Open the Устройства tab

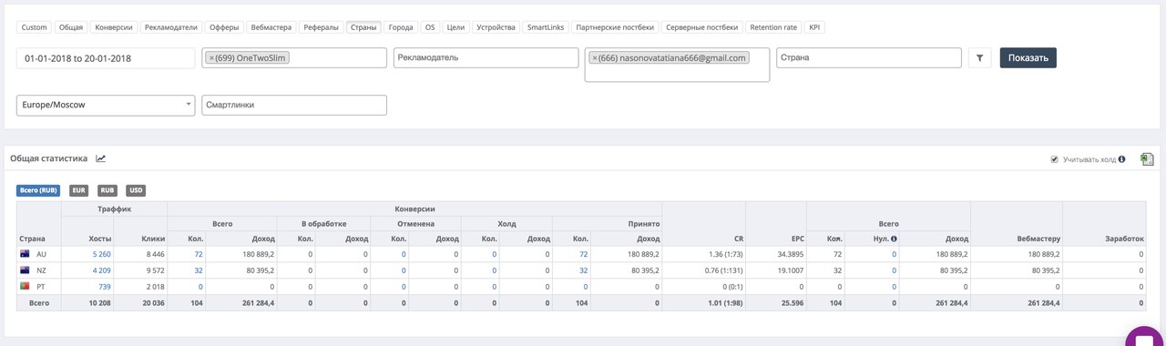pyautogui.click(x=496, y=27)
